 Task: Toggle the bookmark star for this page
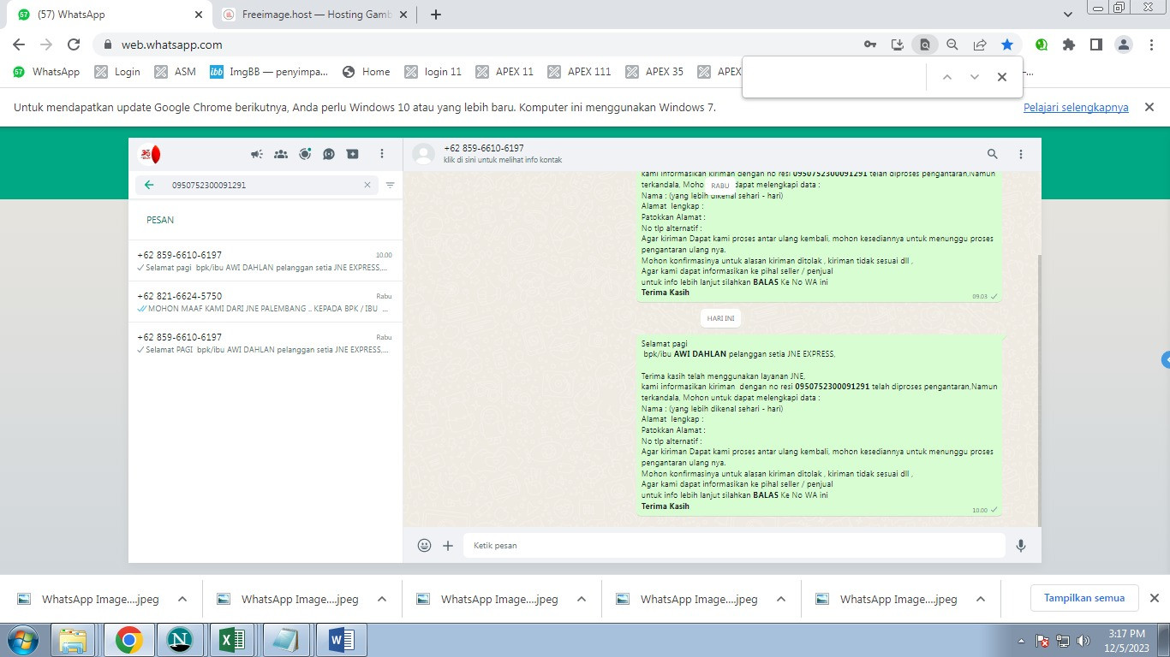point(1007,44)
